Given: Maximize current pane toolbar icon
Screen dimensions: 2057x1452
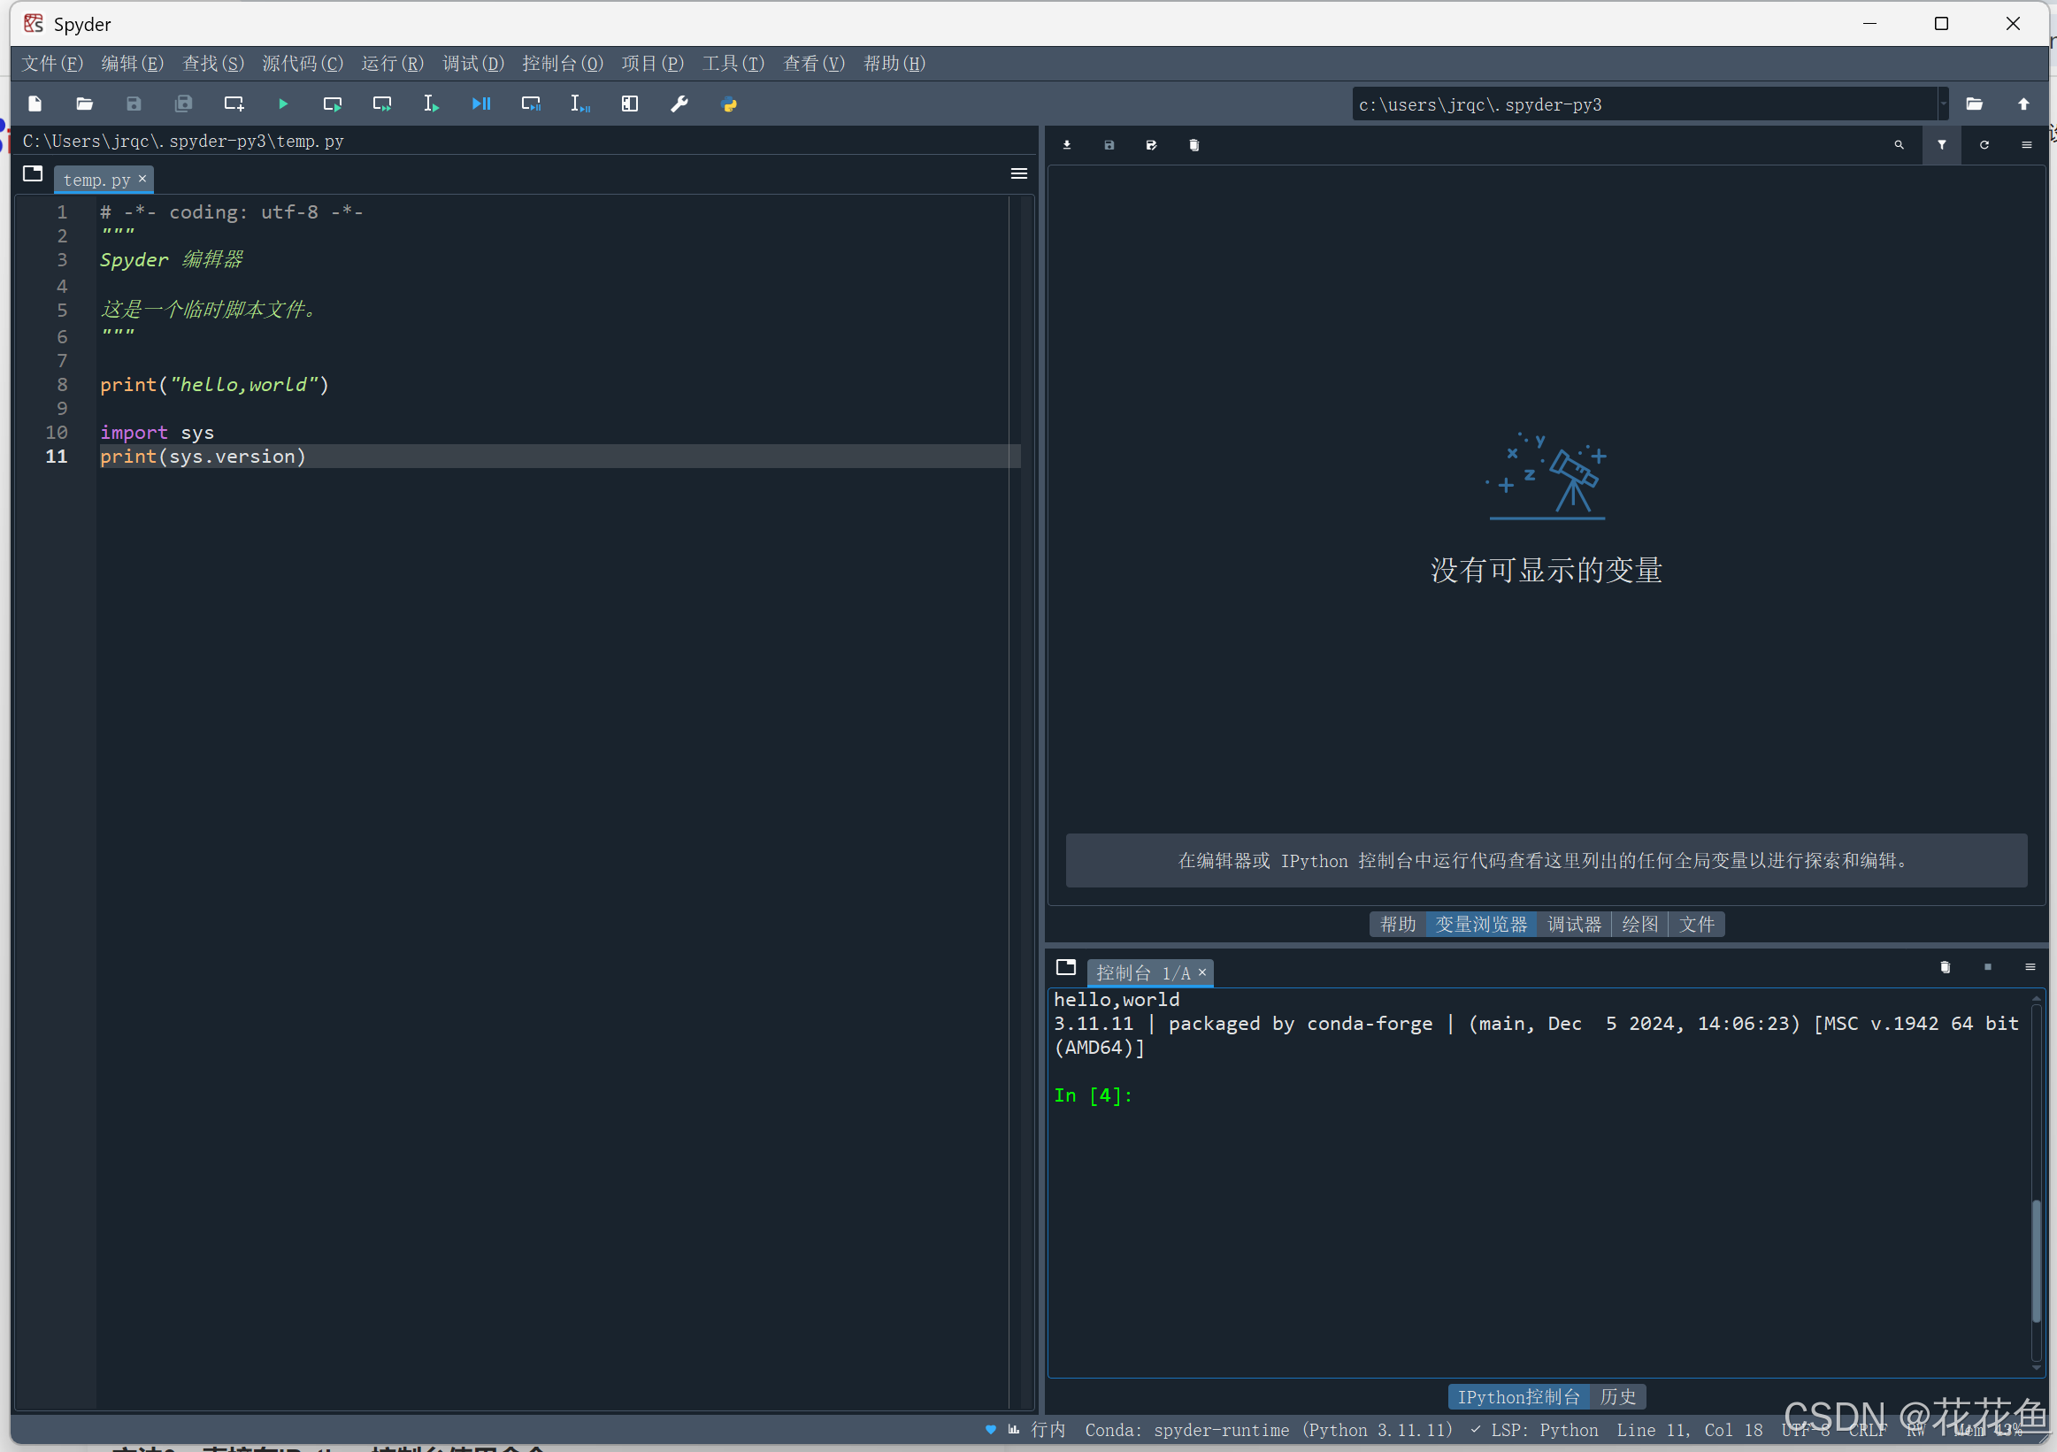Looking at the screenshot, I should 630,104.
